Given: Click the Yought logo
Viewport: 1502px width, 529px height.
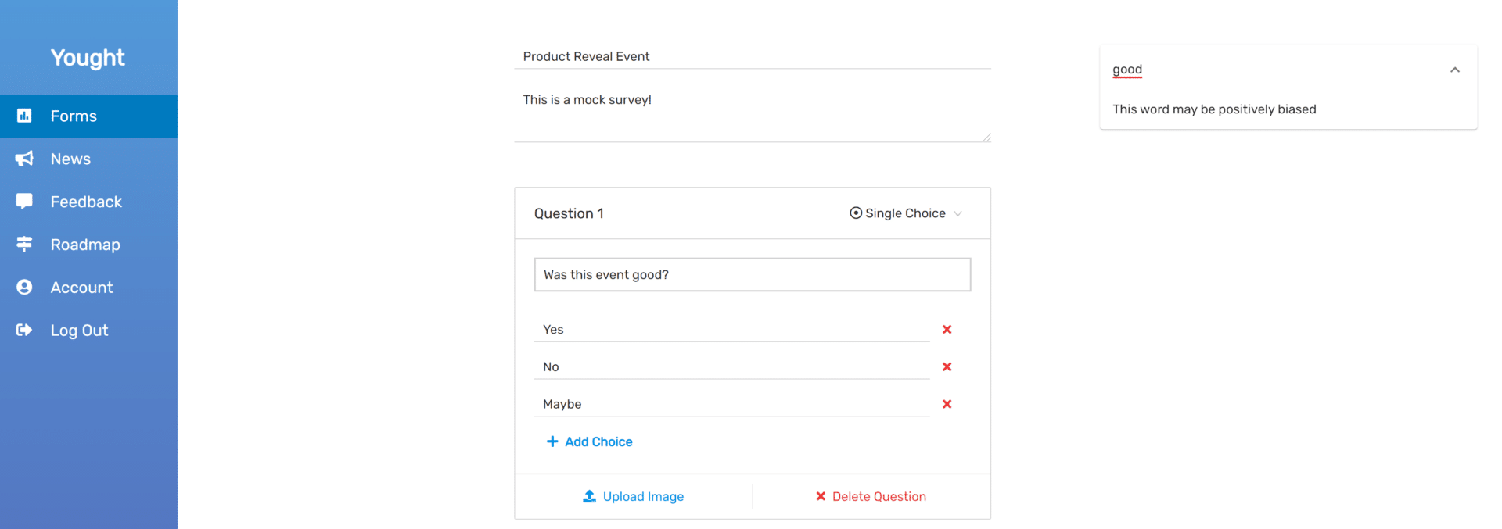Looking at the screenshot, I should tap(88, 58).
